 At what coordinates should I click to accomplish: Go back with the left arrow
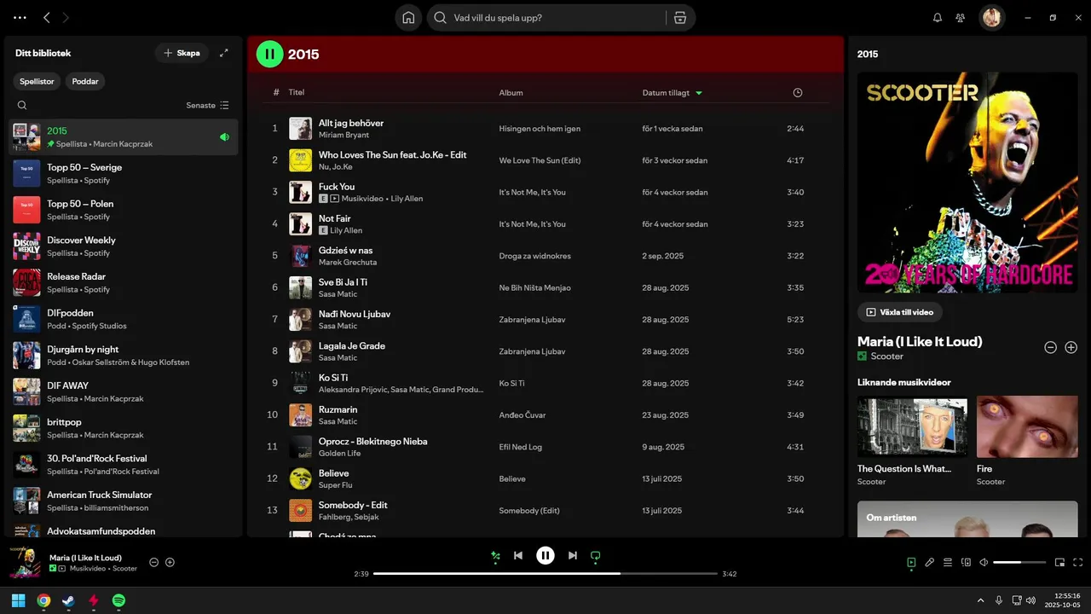47,17
